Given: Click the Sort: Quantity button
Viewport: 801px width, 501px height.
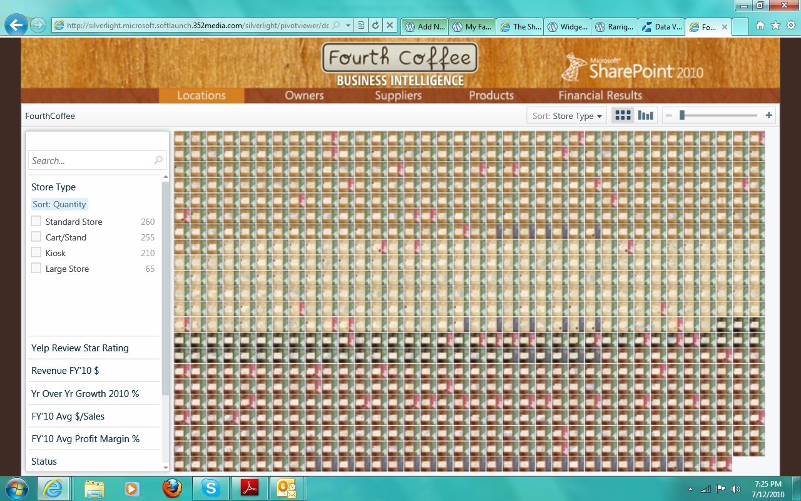Looking at the screenshot, I should tap(59, 204).
